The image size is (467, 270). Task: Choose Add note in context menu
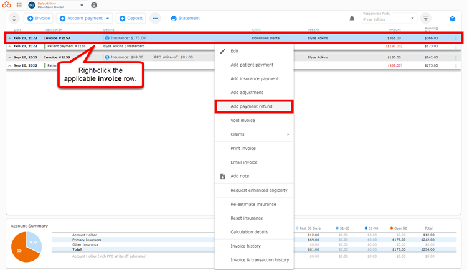point(254,176)
